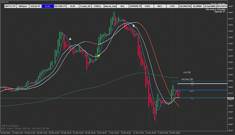
Task: Click the 2 Mar 16:30 time axis label
Action: [x=102, y=133]
